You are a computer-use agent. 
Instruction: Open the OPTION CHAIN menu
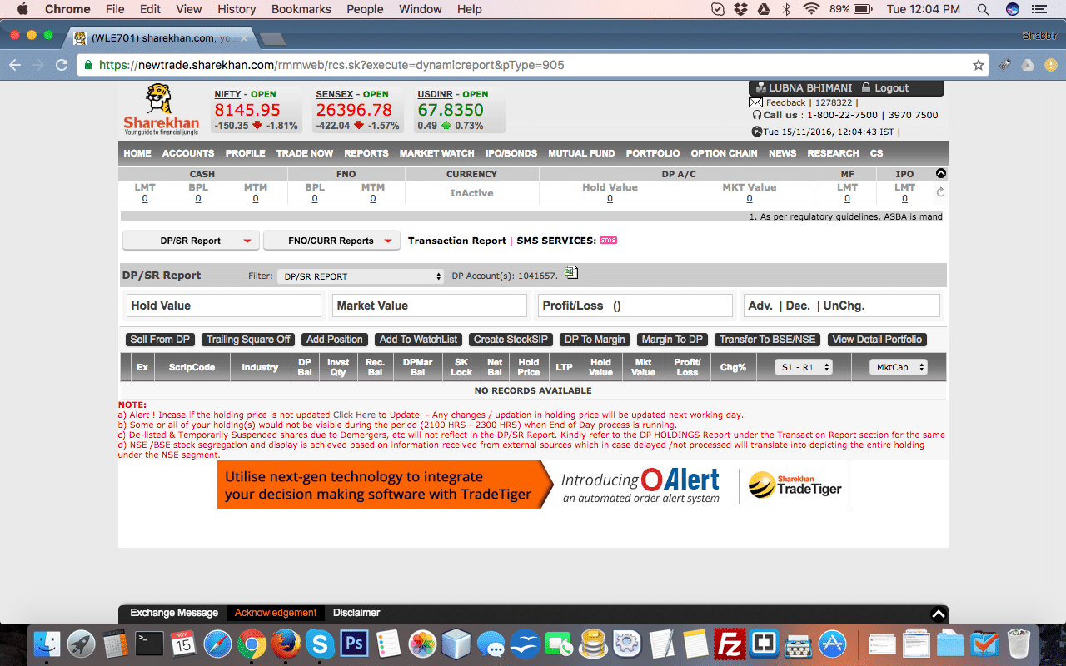click(x=724, y=153)
